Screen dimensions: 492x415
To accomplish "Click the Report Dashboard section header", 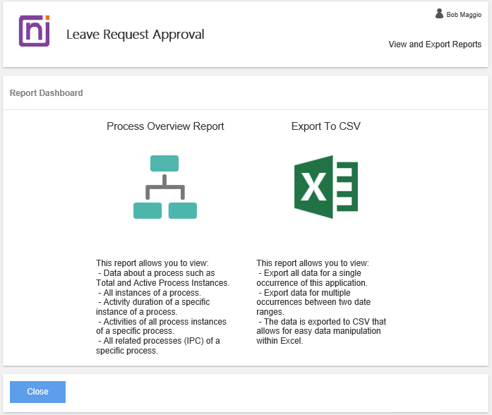I will click(46, 92).
